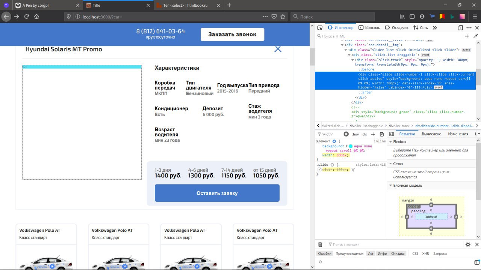Toggle the CSS console filter
This screenshot has height=270, width=481.
pos(415,253)
